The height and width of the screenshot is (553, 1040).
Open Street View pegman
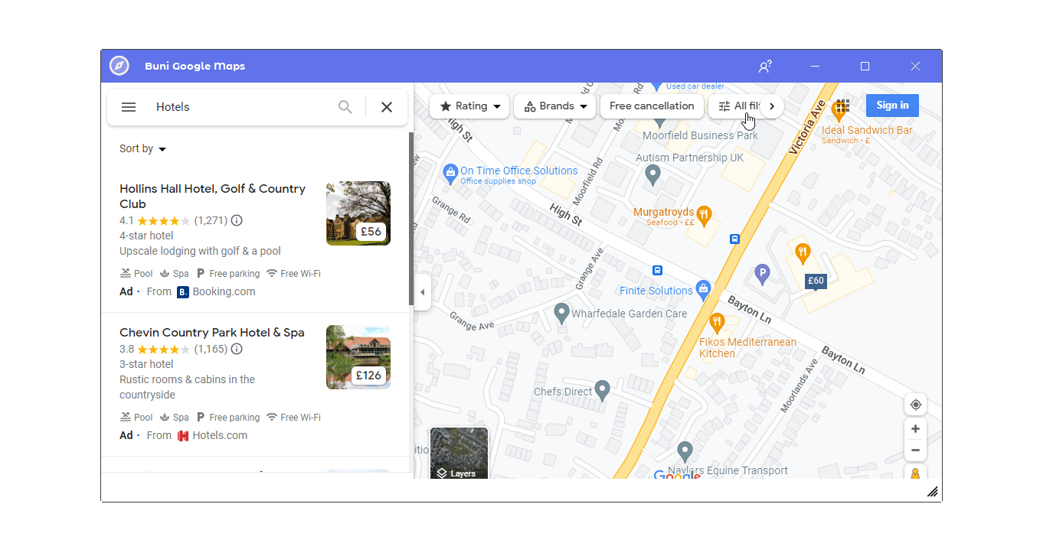[x=915, y=473]
